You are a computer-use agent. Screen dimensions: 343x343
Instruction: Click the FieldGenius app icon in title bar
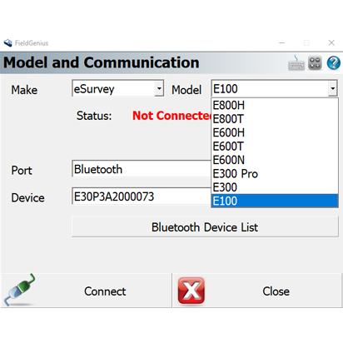pyautogui.click(x=7, y=43)
